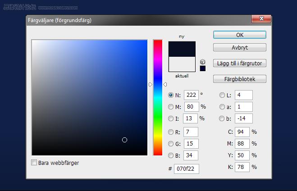Click the Avbryt cancel button

240,47
